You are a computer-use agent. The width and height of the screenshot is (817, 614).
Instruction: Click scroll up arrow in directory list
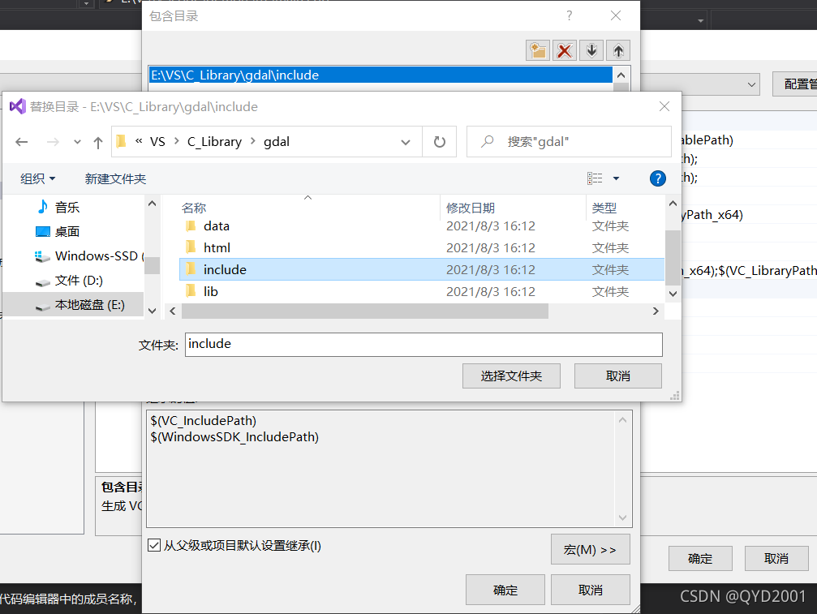pos(621,75)
